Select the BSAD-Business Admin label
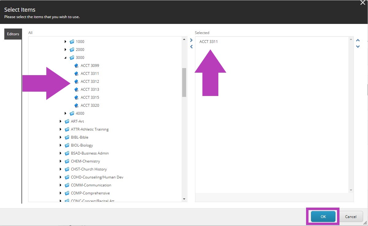The image size is (368, 226). coord(90,153)
